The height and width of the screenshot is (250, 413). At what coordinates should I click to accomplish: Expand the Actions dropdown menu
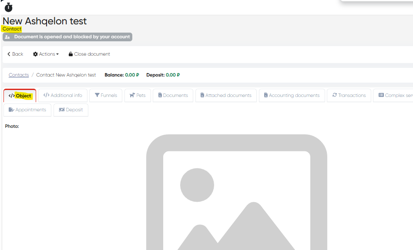point(46,54)
